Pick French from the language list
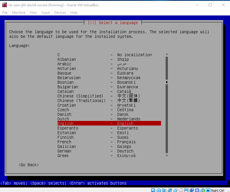 pos(109,142)
